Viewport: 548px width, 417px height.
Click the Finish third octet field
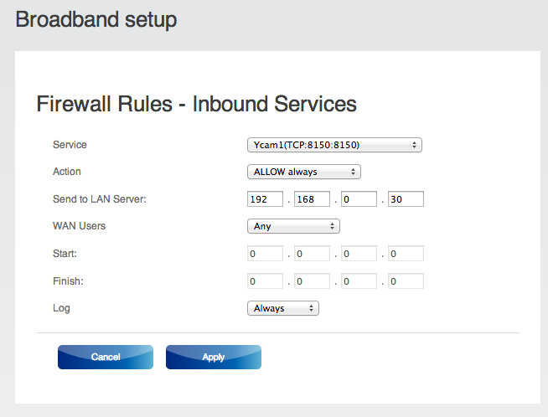click(x=359, y=281)
